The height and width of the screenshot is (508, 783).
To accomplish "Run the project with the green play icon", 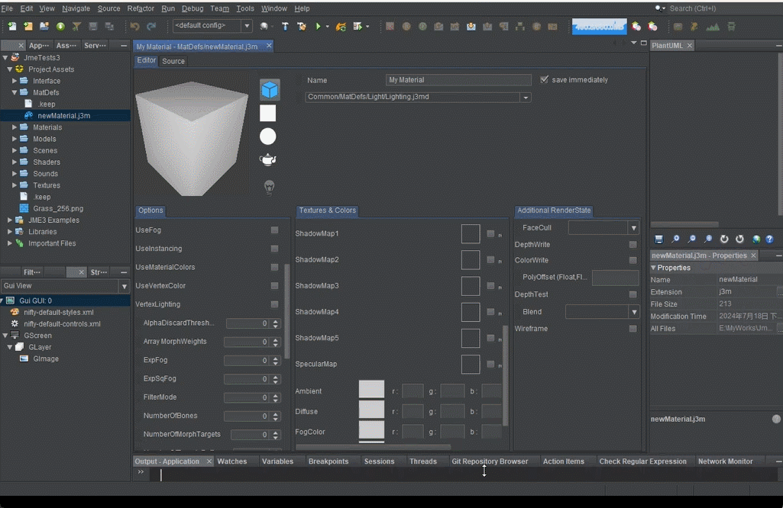I will pos(318,27).
